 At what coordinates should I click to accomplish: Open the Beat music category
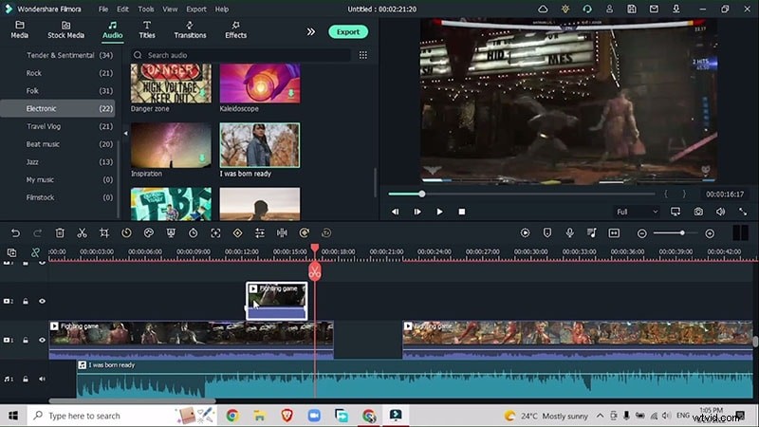pyautogui.click(x=58, y=144)
